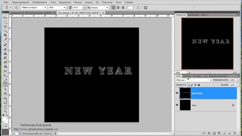Select the Healing Brush tool

5,45
